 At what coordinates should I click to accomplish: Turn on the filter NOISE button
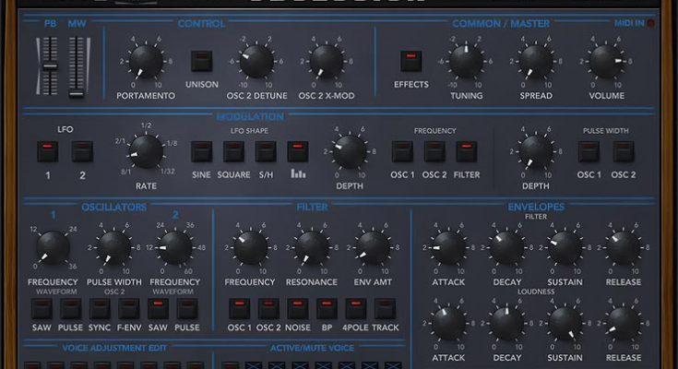point(297,308)
